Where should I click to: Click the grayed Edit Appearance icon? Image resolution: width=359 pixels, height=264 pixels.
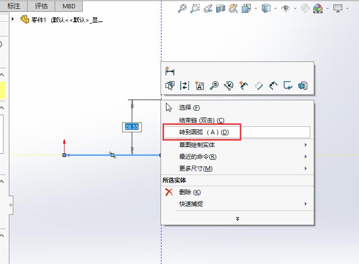305,8
